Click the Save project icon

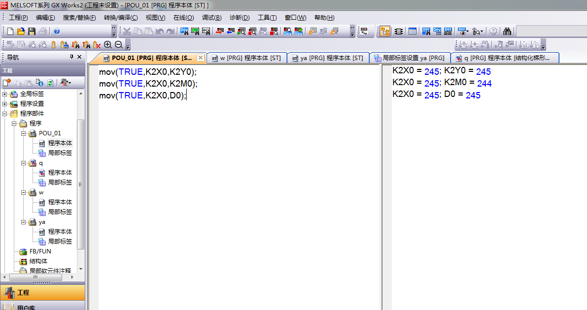point(32,31)
